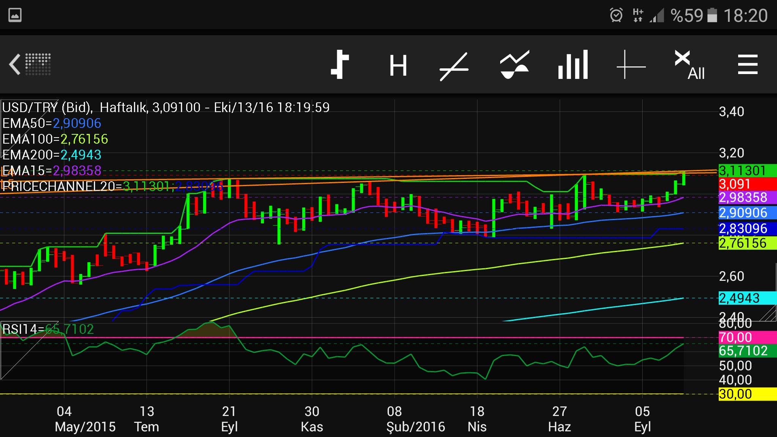This screenshot has width=777, height=437.
Task: Select the trend line drawing tool
Action: click(454, 66)
